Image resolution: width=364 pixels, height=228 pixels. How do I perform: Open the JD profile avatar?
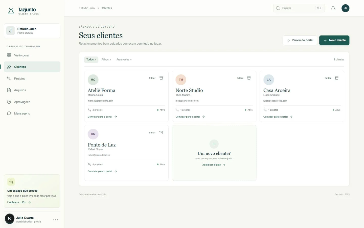tap(345, 8)
